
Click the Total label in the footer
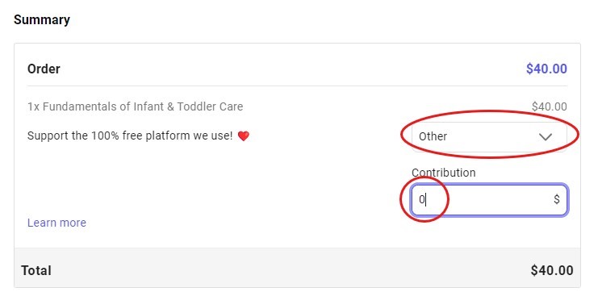tap(36, 271)
